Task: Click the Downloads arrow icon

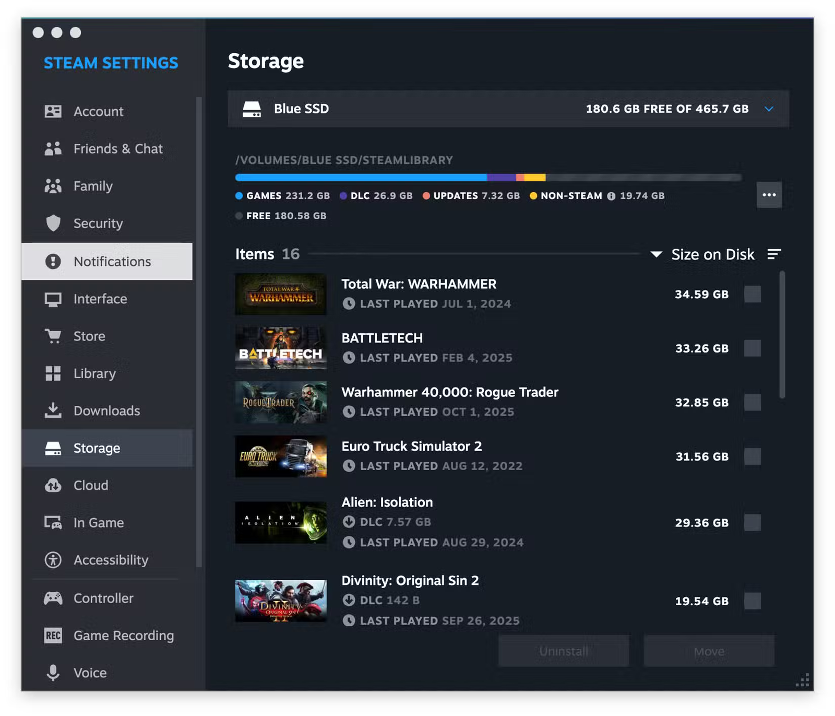Action: pyautogui.click(x=53, y=410)
